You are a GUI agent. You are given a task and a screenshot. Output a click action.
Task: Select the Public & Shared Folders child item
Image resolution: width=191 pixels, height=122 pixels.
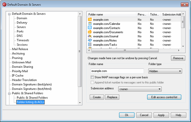32,98
